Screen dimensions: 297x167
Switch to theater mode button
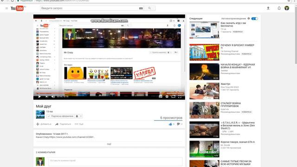pyautogui.click(x=173, y=96)
